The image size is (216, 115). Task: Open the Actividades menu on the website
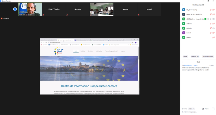pyautogui.click(x=99, y=51)
